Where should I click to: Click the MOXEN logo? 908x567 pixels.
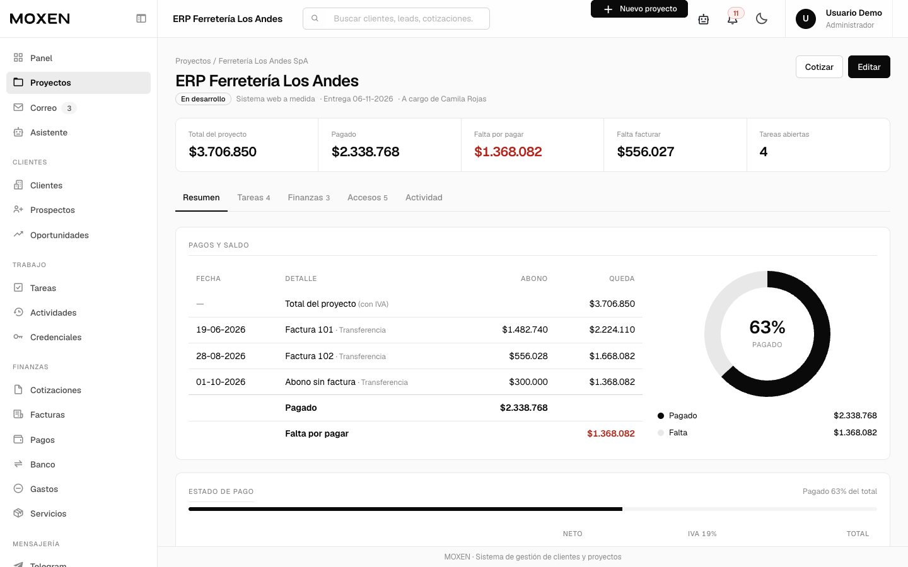(x=40, y=19)
